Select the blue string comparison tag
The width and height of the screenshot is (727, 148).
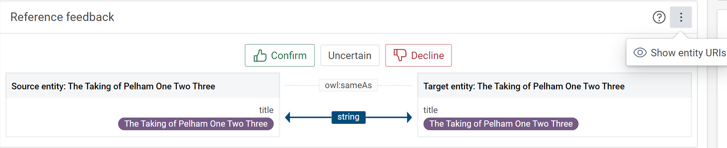tap(349, 117)
